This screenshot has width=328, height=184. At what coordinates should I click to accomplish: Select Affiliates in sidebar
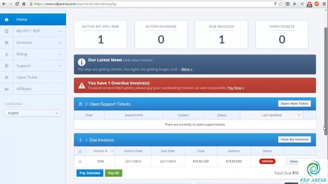click(33, 89)
